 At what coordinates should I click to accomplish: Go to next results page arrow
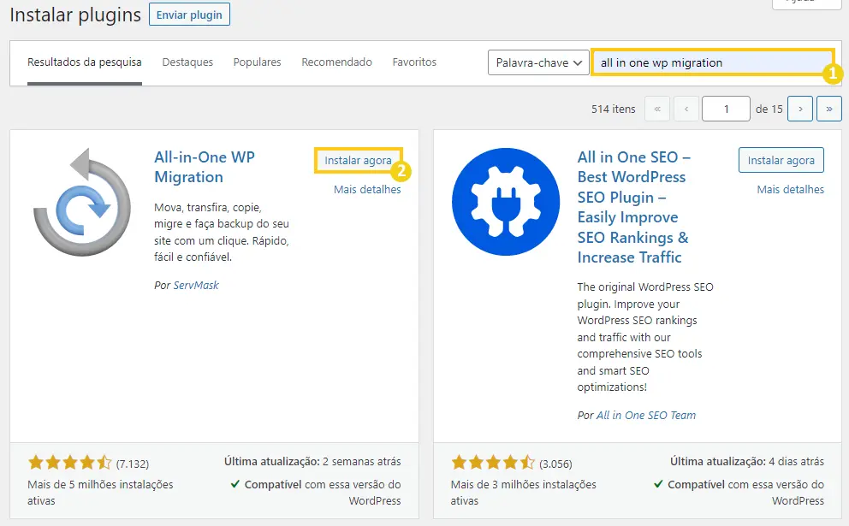tap(800, 109)
